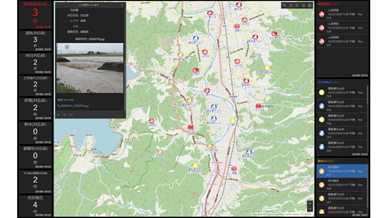Select the 停電(対応前) 2件 indicator
Viewport: 387px width, 218px height.
point(35,109)
